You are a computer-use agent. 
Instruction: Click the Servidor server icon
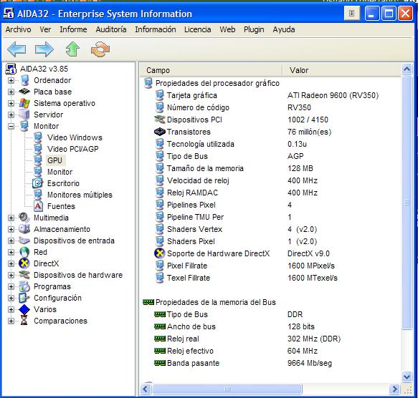click(x=24, y=115)
